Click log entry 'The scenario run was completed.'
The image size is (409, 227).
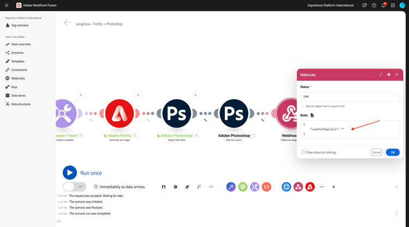[90, 213]
